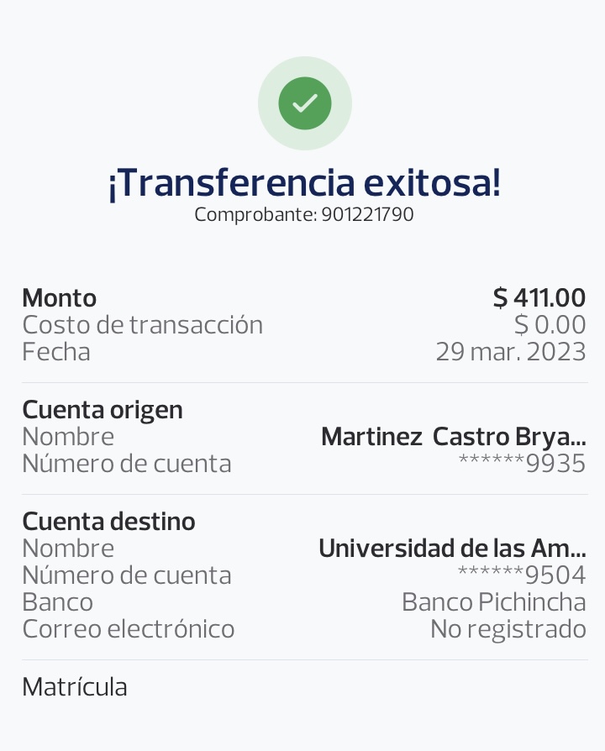
Task: Click the Fecha label
Action: pos(55,351)
